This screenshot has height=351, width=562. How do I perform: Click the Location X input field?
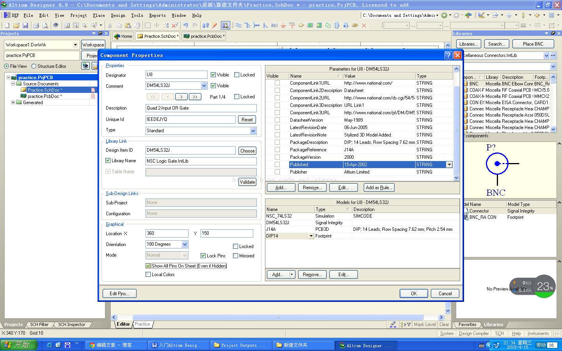click(167, 233)
